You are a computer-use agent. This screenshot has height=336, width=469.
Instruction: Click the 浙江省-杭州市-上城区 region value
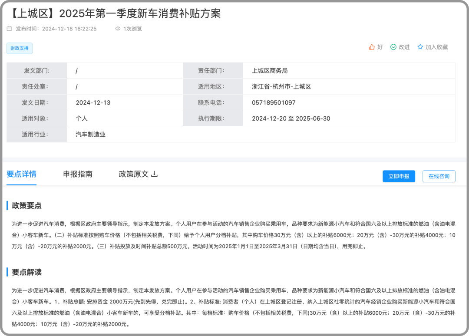281,86
